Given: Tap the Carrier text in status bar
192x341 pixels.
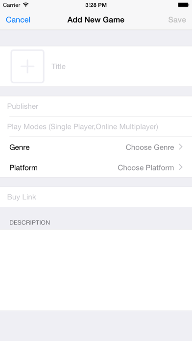Looking at the screenshot, I should (x=12, y=5).
